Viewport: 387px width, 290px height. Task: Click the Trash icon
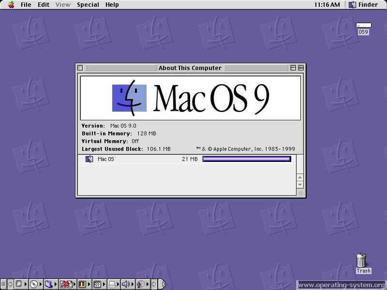tap(361, 260)
